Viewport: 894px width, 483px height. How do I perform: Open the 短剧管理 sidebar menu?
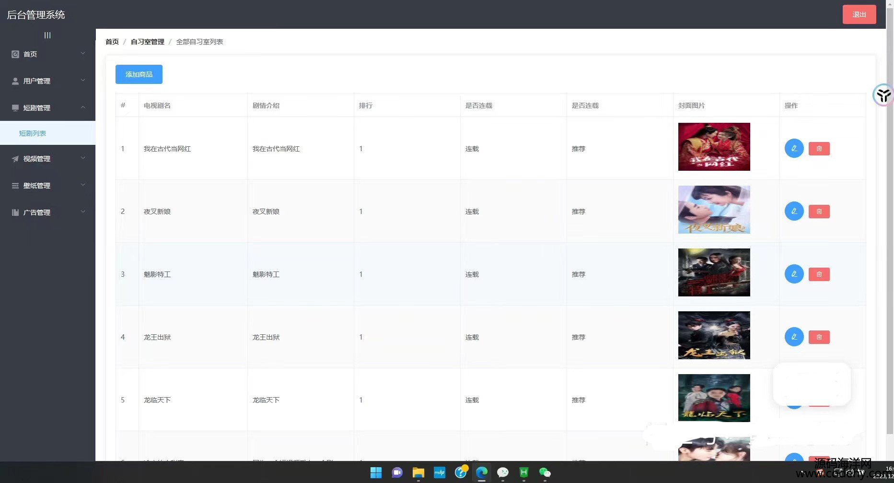[x=47, y=108]
